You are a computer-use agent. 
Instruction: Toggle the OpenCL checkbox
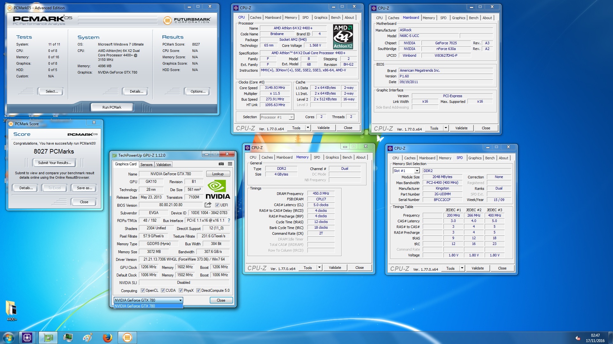143,290
